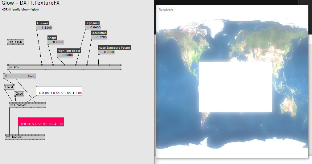This screenshot has height=164, width=312.
Task: Click the Constant node label
Action: point(20,105)
